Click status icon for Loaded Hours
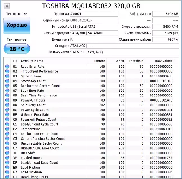The image size is (182, 179). click(7, 158)
